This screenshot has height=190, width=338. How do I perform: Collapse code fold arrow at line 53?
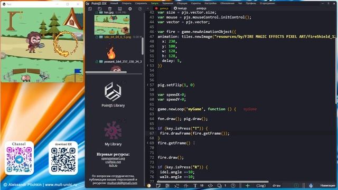tap(147, 65)
